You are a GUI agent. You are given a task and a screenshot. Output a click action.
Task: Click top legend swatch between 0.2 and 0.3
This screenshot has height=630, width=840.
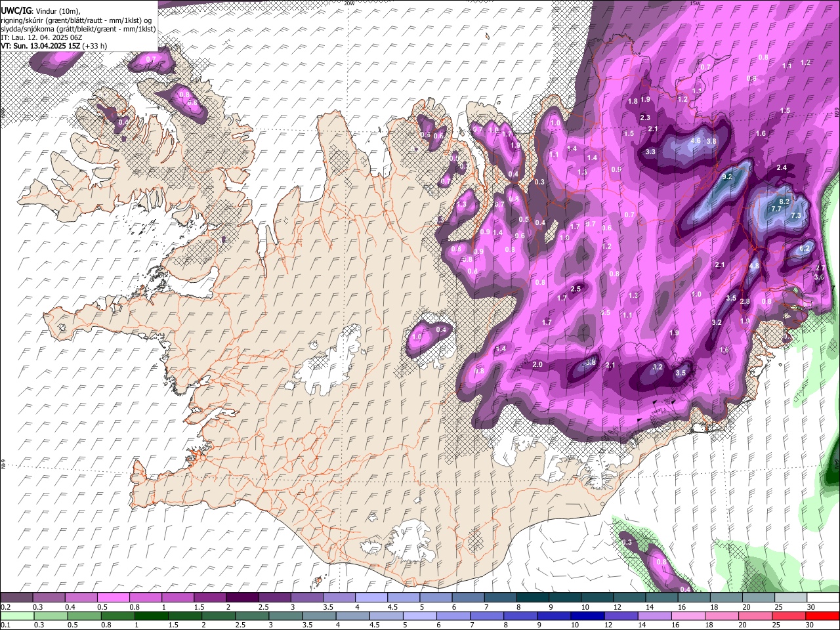pyautogui.click(x=17, y=597)
